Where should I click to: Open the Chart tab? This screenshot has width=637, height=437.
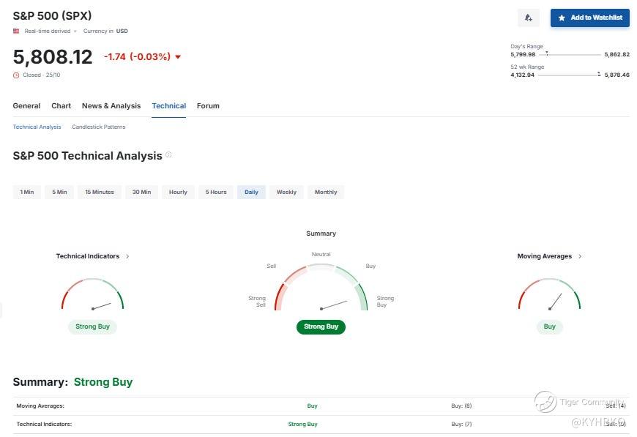click(62, 106)
